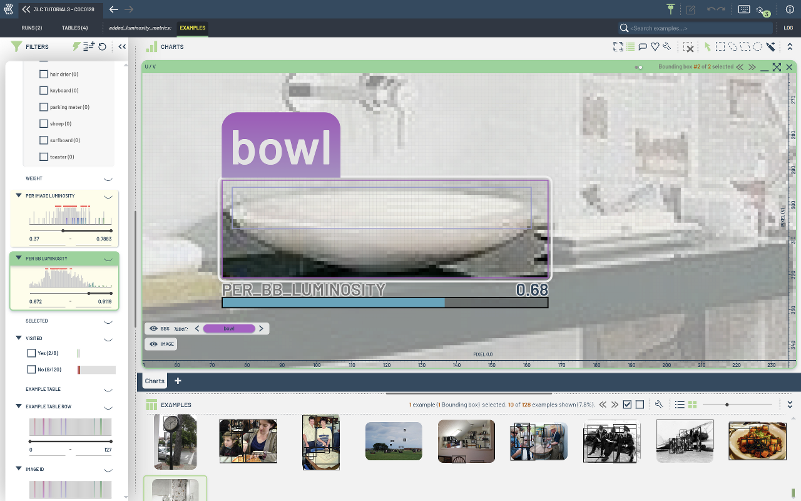Expand the SELECTED filter section

[x=108, y=321]
